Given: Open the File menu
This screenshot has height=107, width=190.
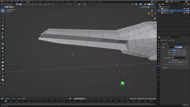Looking at the screenshot, I should (x=4, y=2).
